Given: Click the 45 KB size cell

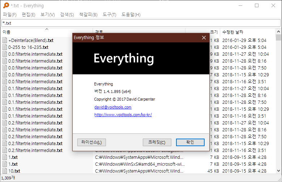Looking at the screenshot, I should click(x=213, y=171).
